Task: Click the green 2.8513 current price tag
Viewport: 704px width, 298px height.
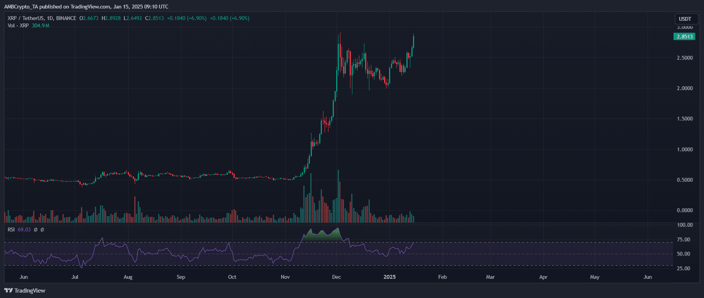Action: (x=685, y=37)
